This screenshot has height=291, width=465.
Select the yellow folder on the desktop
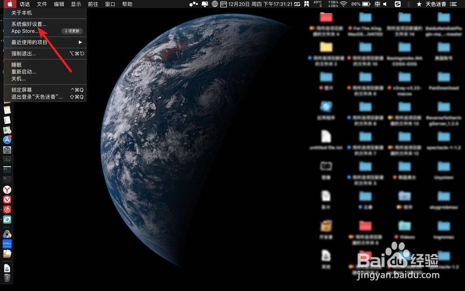[x=326, y=47]
